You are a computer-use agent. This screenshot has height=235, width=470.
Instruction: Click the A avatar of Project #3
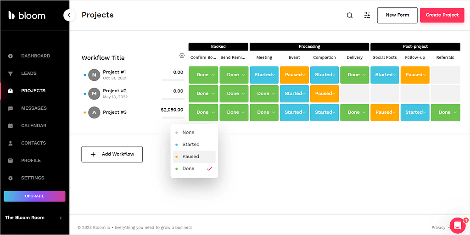tap(94, 112)
